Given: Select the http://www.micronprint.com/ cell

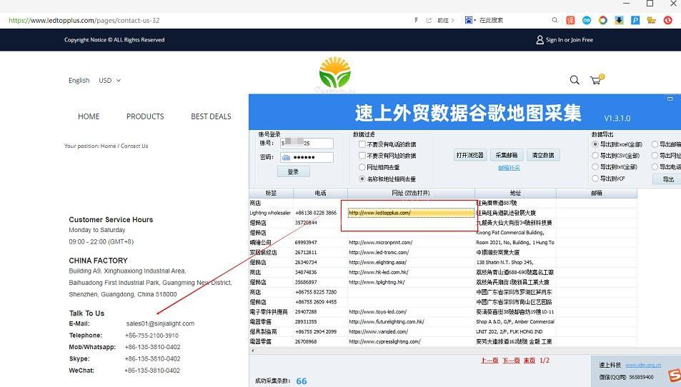Looking at the screenshot, I should pos(411,243).
